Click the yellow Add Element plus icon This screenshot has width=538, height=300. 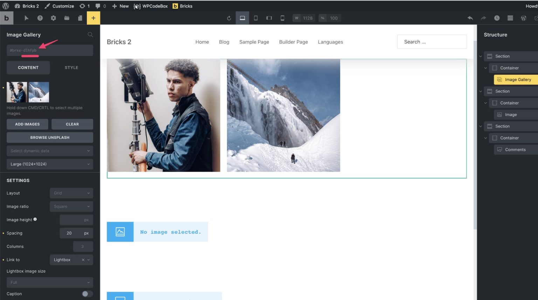click(x=93, y=18)
